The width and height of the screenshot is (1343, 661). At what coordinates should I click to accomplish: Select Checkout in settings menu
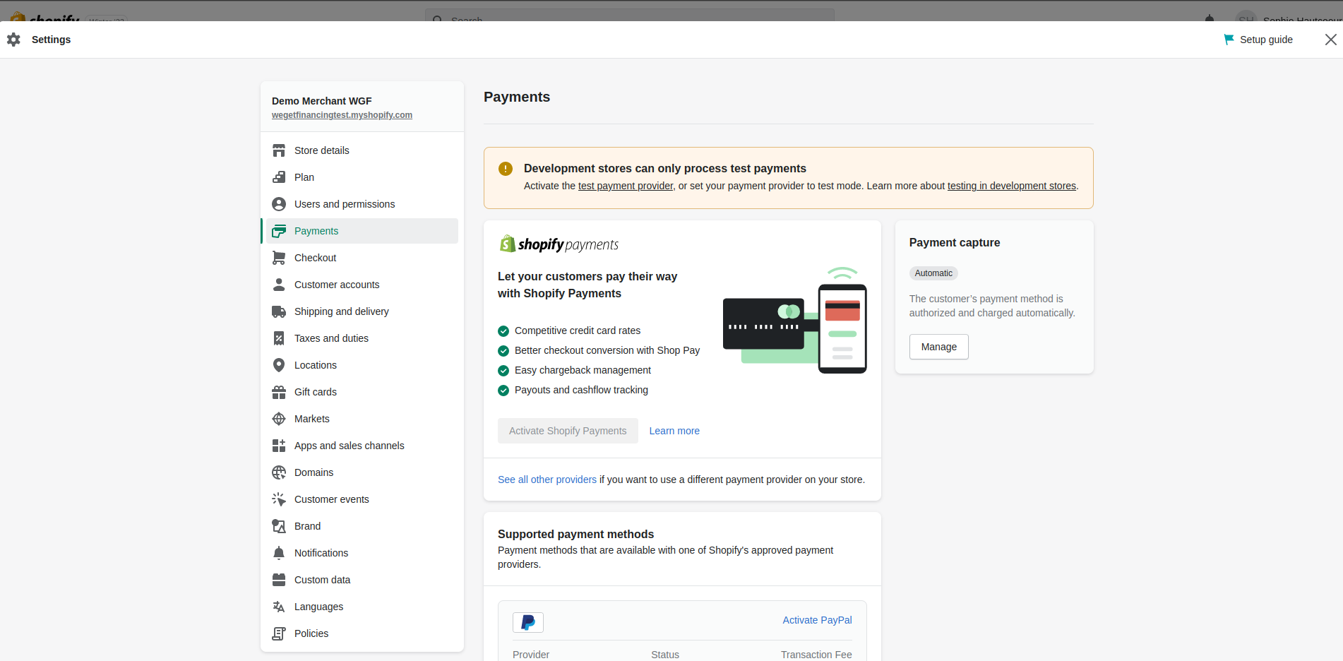click(x=362, y=258)
